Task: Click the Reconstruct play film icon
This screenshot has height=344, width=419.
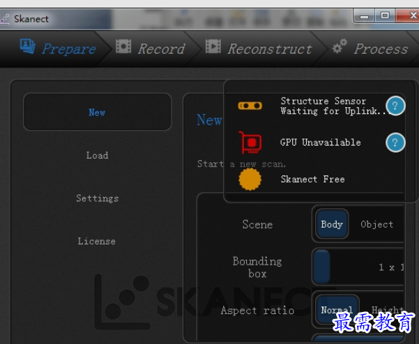Action: point(213,46)
